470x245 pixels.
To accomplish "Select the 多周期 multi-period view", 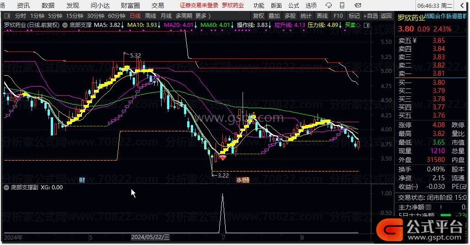I will 184,16.
